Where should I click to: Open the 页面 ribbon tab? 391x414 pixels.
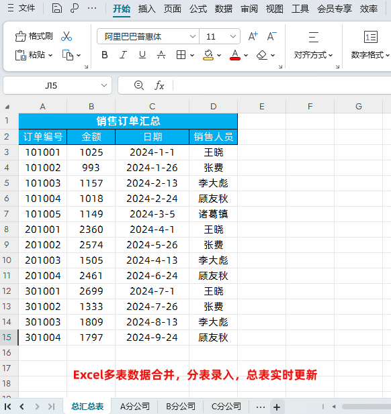(173, 9)
